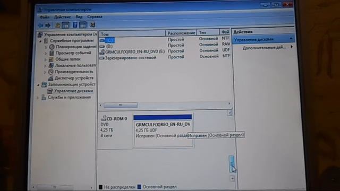The height and width of the screenshot is (191, 340).
Task: Expand the Локальные пользователи node
Action: pos(45,66)
